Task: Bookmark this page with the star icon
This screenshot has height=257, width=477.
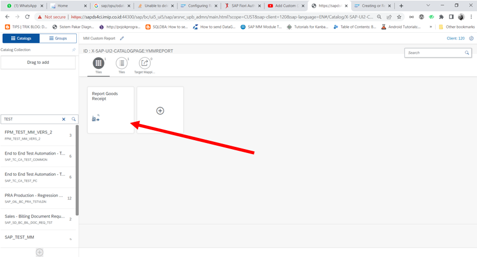Action: tap(399, 17)
